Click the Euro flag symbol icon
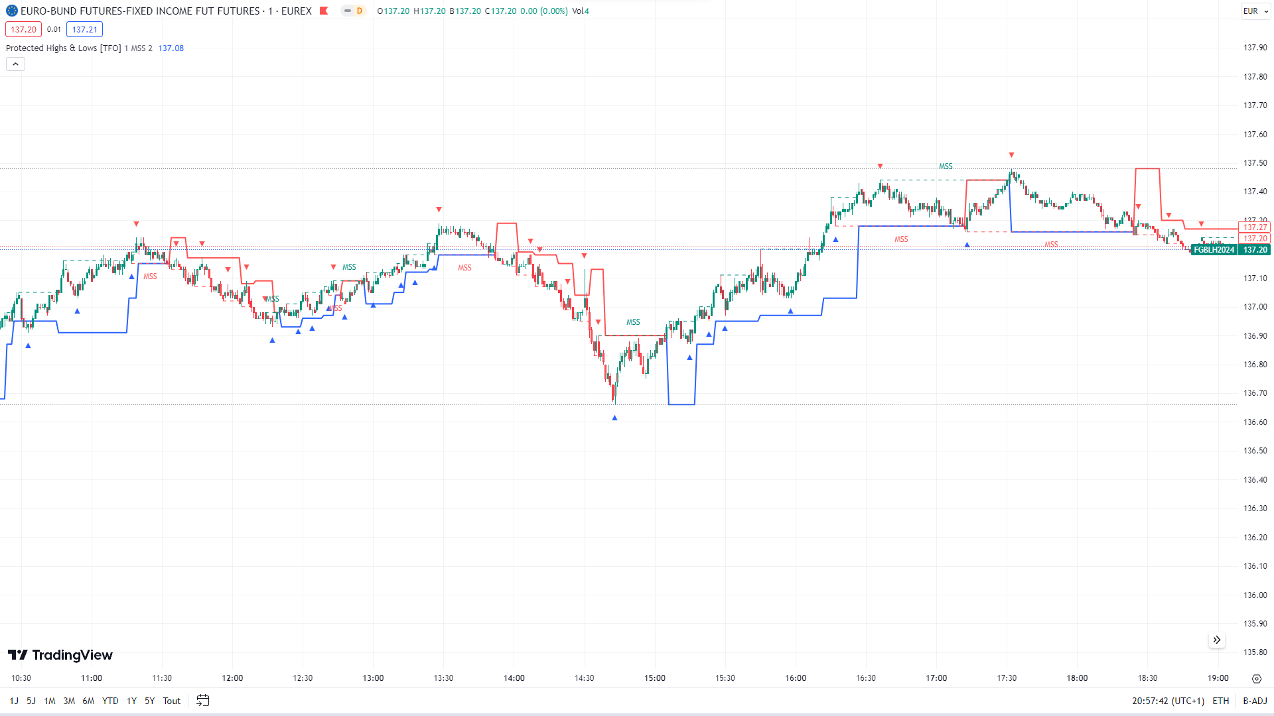The width and height of the screenshot is (1274, 716). point(12,11)
